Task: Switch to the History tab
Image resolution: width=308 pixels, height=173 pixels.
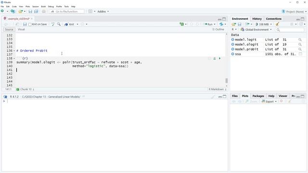Action: [257, 19]
